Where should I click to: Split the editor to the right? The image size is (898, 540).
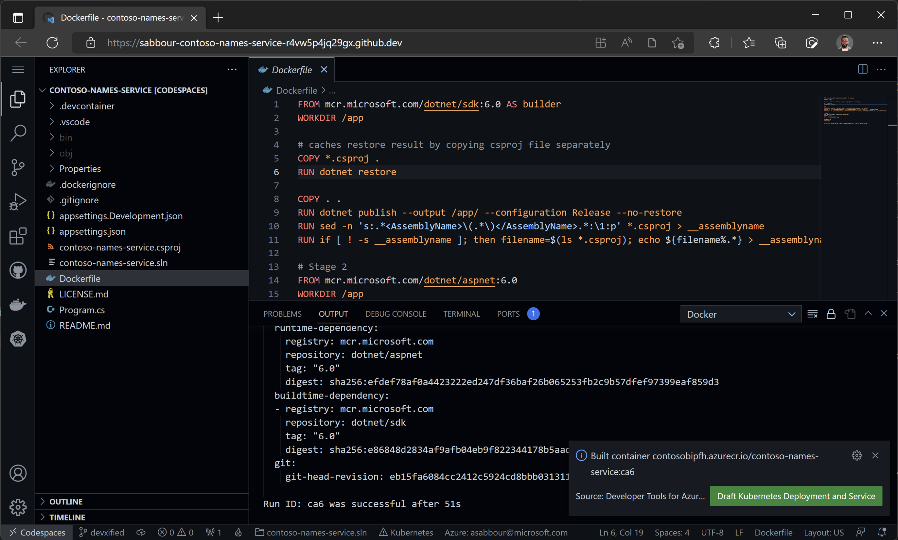(x=862, y=69)
